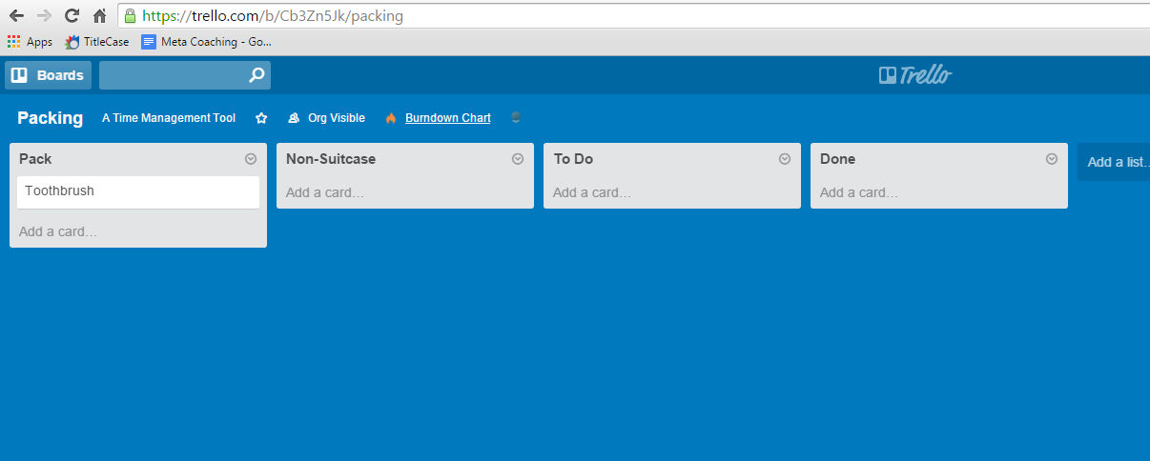Expand the Done list menu arrow
This screenshot has height=461, width=1150.
pyautogui.click(x=1052, y=159)
